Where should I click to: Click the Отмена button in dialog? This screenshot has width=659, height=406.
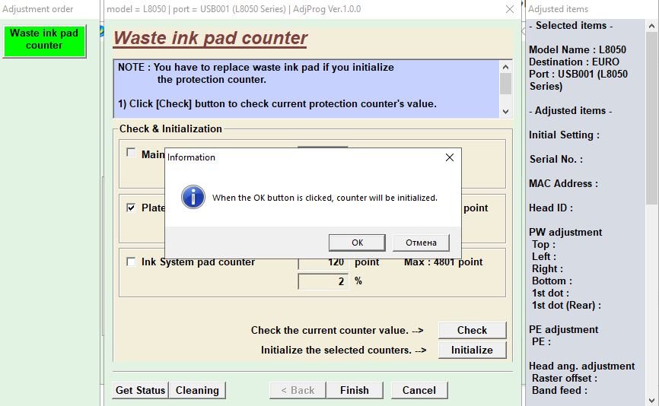[421, 243]
